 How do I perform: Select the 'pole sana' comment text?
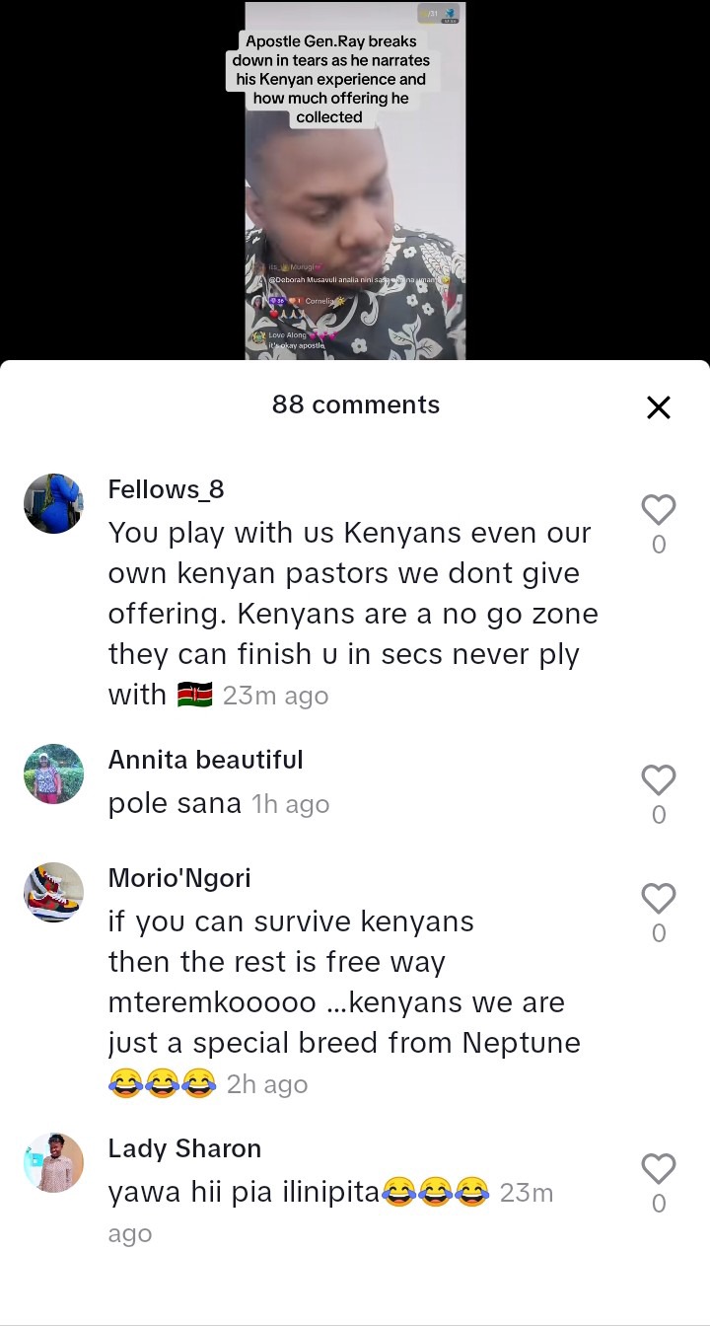pyautogui.click(x=175, y=804)
